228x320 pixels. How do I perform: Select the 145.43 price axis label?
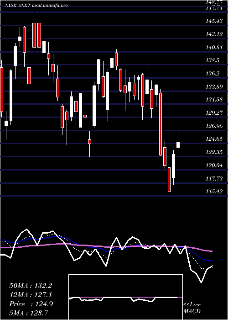pos(213,21)
